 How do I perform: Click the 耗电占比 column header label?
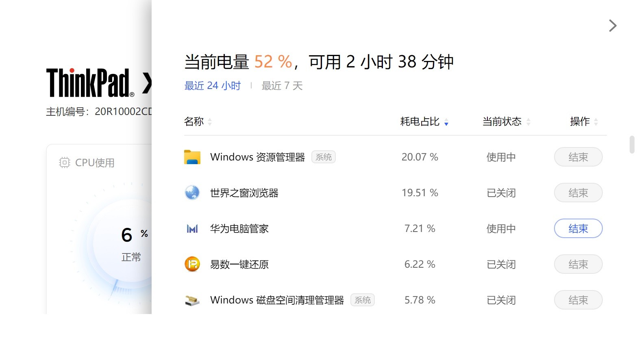(420, 121)
